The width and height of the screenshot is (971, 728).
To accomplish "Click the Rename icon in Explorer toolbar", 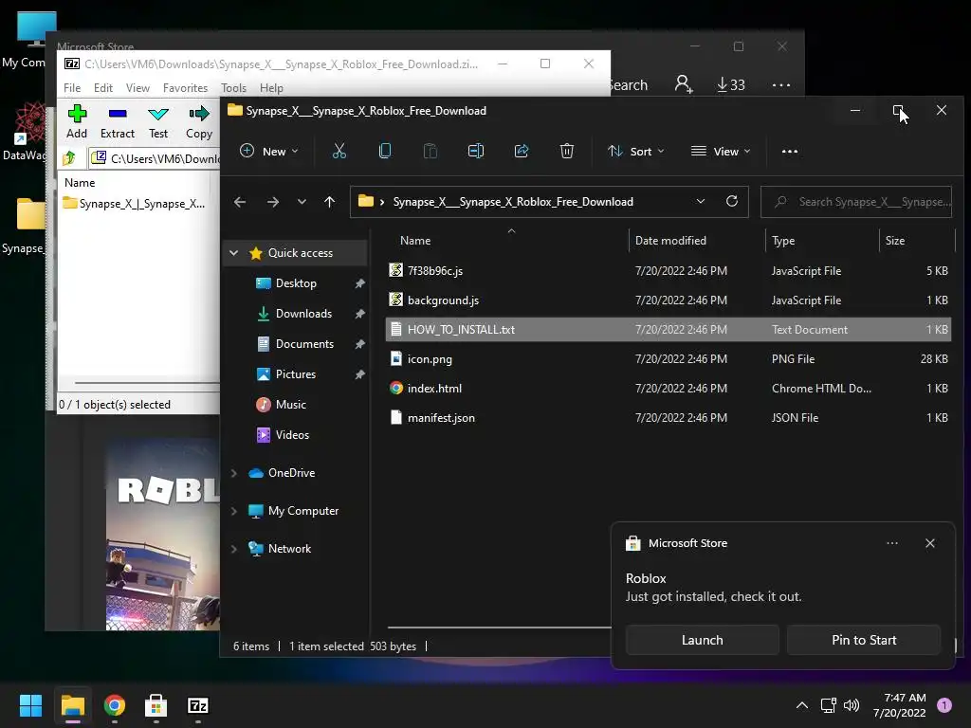I will click(x=476, y=151).
